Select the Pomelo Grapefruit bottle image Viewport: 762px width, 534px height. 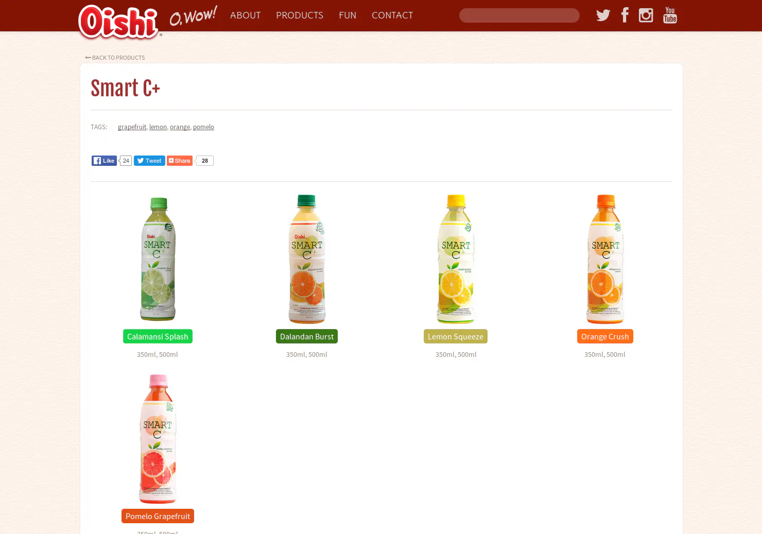point(158,439)
